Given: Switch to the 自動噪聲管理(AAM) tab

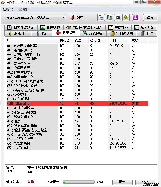Looking at the screenshot, I should (x=84, y=27).
